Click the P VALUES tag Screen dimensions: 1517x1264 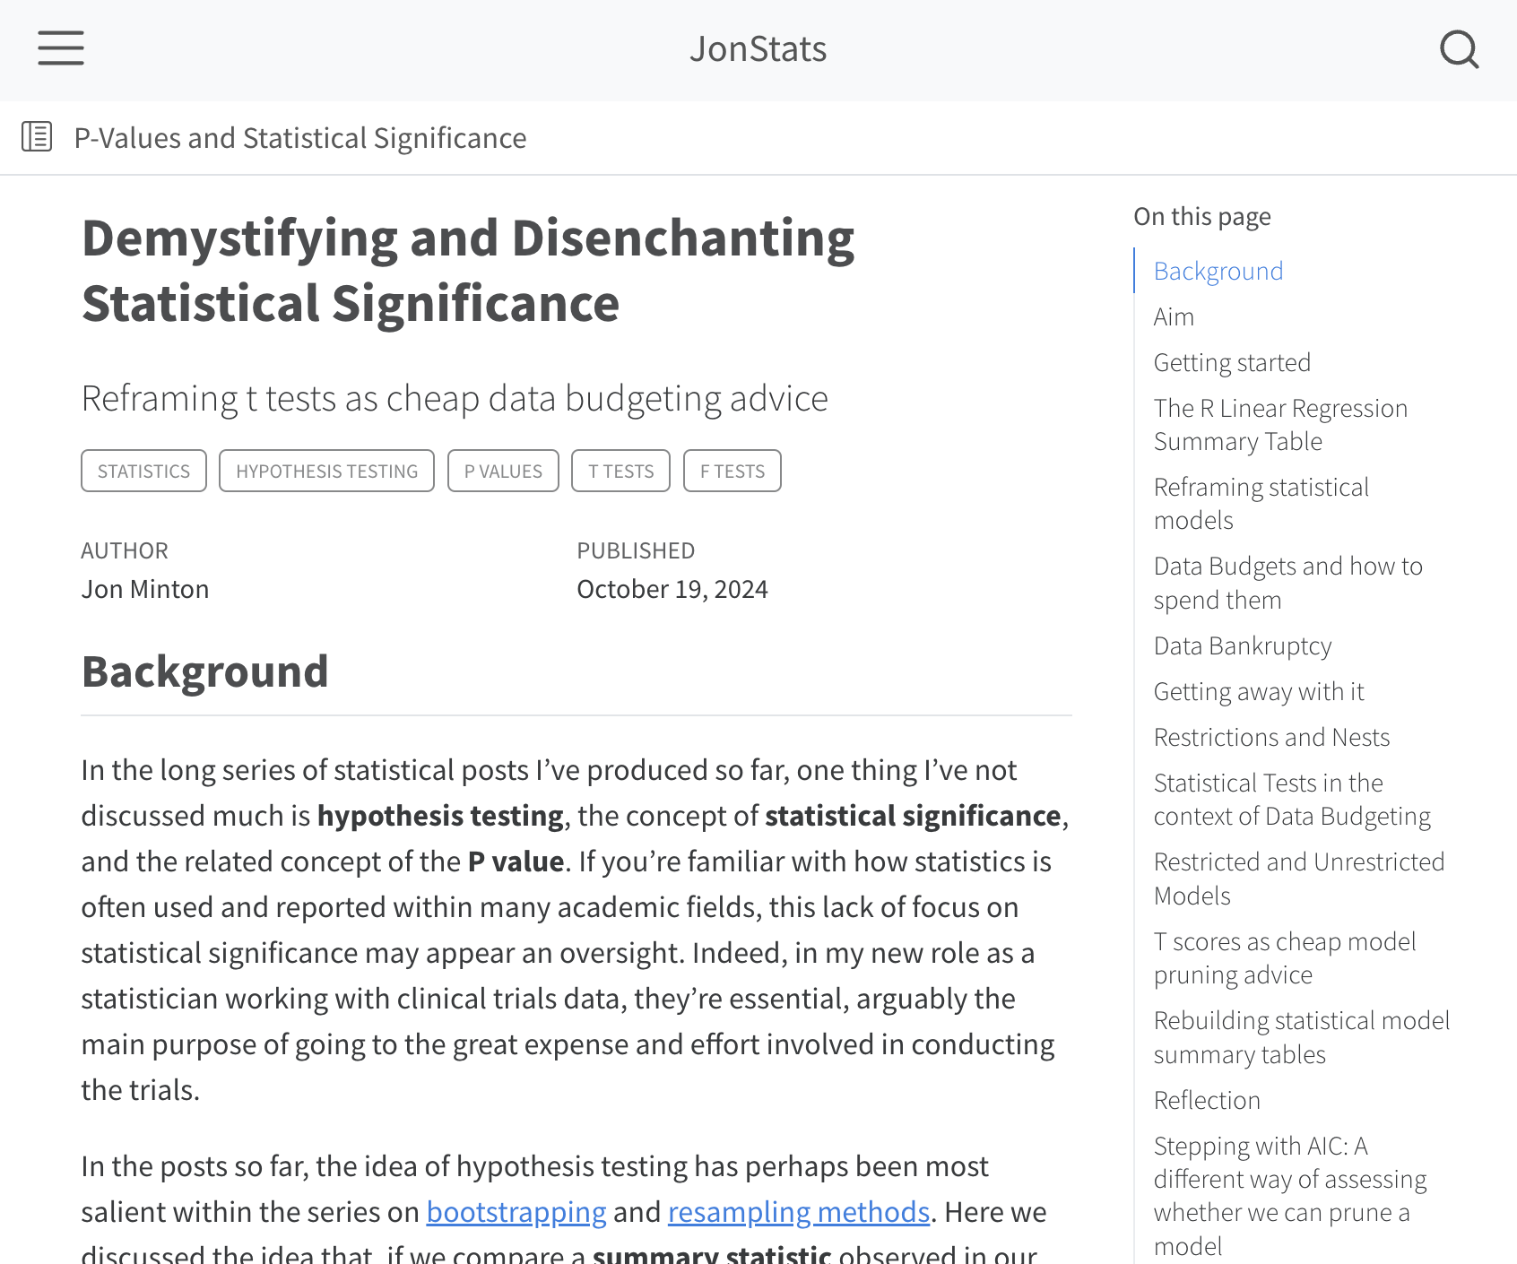tap(503, 471)
